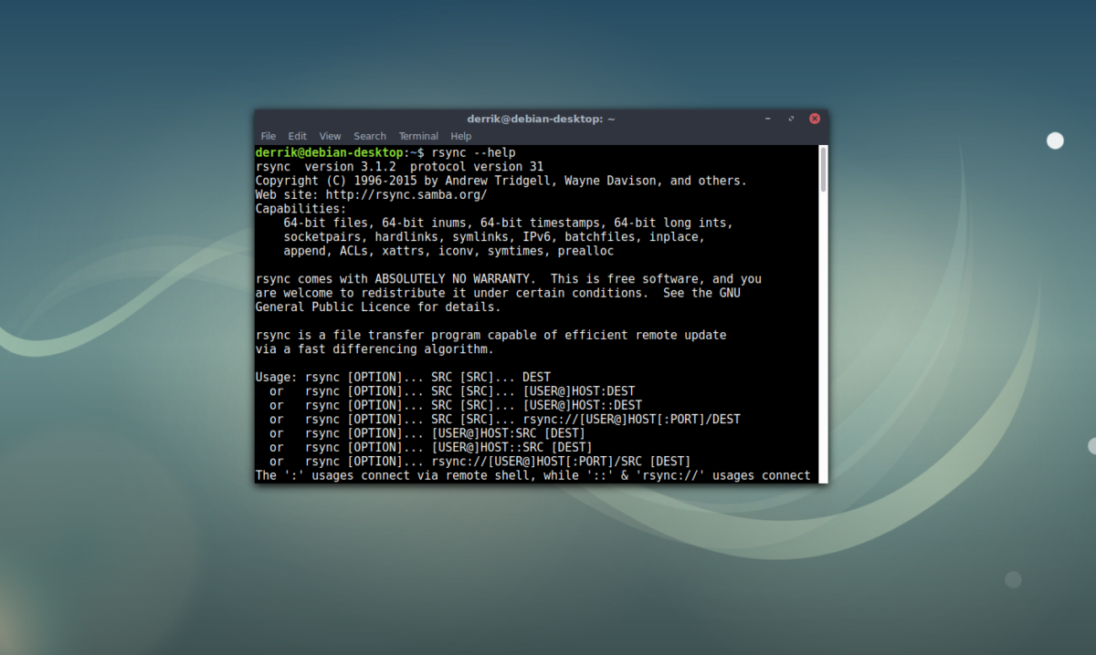This screenshot has height=655, width=1096.
Task: Click the '64-bit files, 64-bit inums' line
Action: point(509,223)
